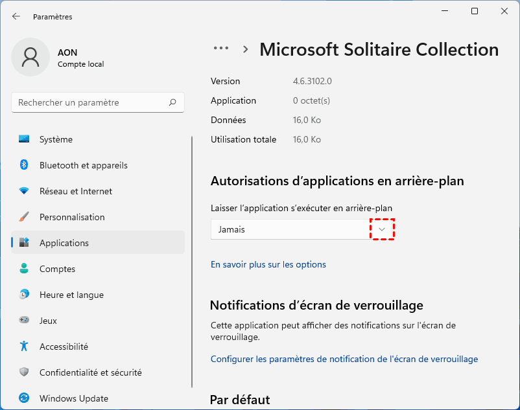The height and width of the screenshot is (410, 520).
Task: Click the Windows Update sync icon
Action: pyautogui.click(x=25, y=398)
